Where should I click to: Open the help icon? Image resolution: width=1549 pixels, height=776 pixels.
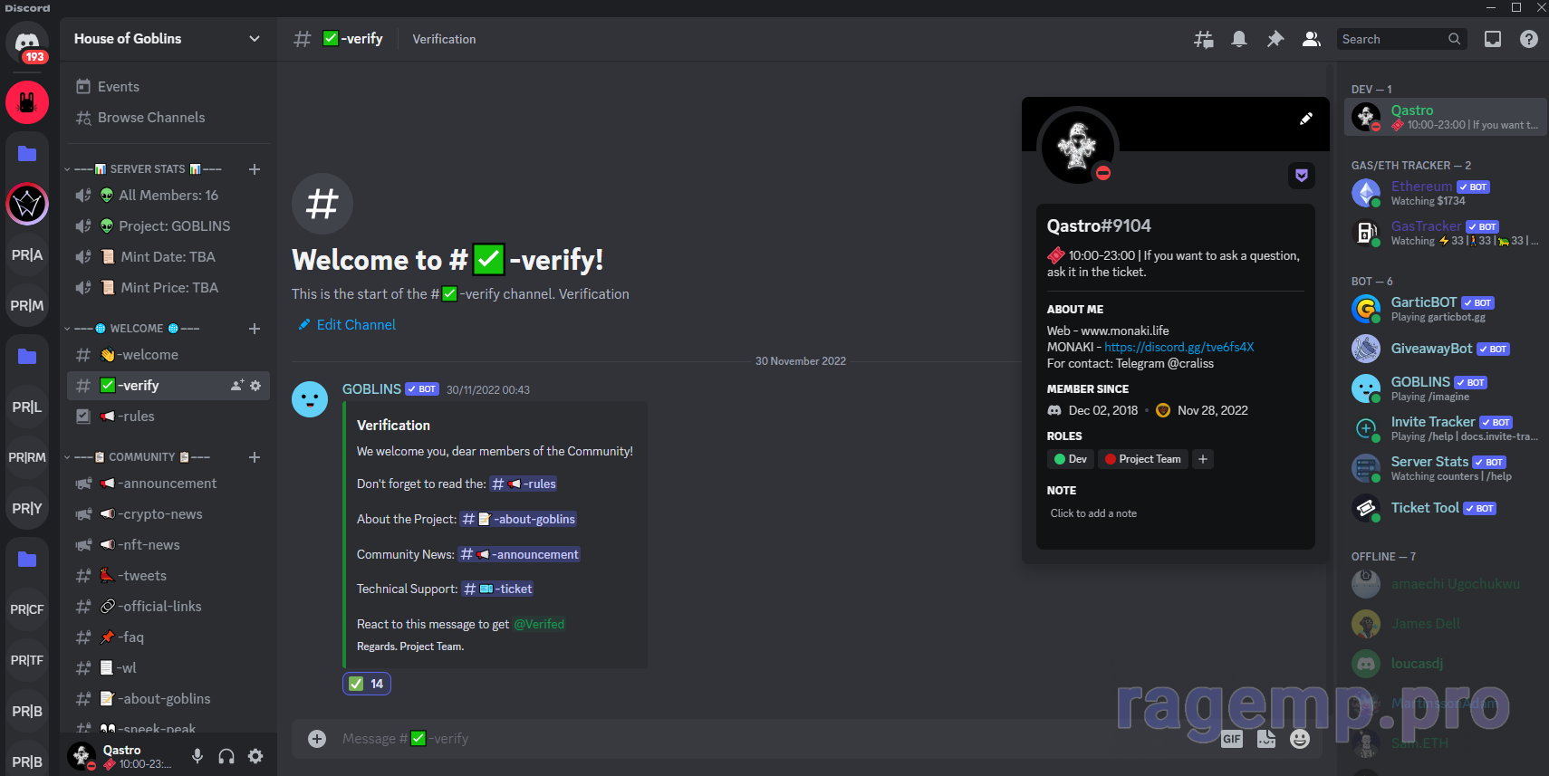tap(1529, 39)
